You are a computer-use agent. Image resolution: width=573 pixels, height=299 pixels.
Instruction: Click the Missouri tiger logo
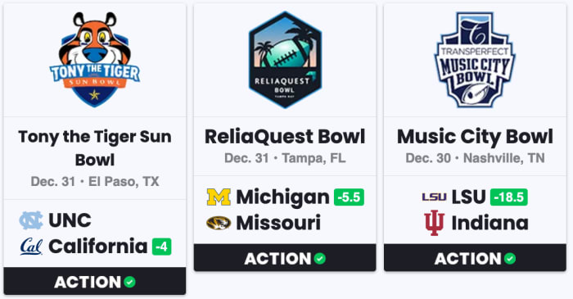click(x=219, y=223)
